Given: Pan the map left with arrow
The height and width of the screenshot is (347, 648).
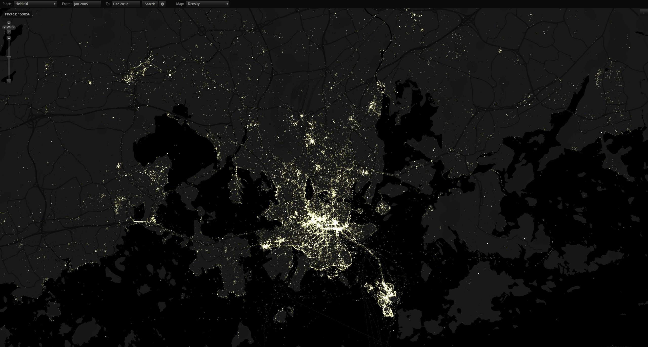Looking at the screenshot, I should pos(4,28).
